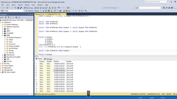Click the empty search combo box in toolbar
Image resolution: width=177 pixels, height=99 pixels.
point(150,8)
